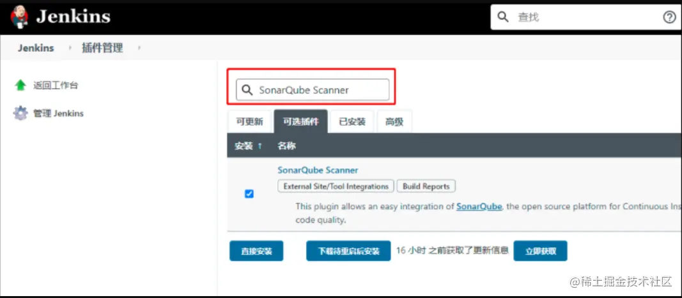
Task: Switch to the 可选插件 tab
Action: point(300,122)
